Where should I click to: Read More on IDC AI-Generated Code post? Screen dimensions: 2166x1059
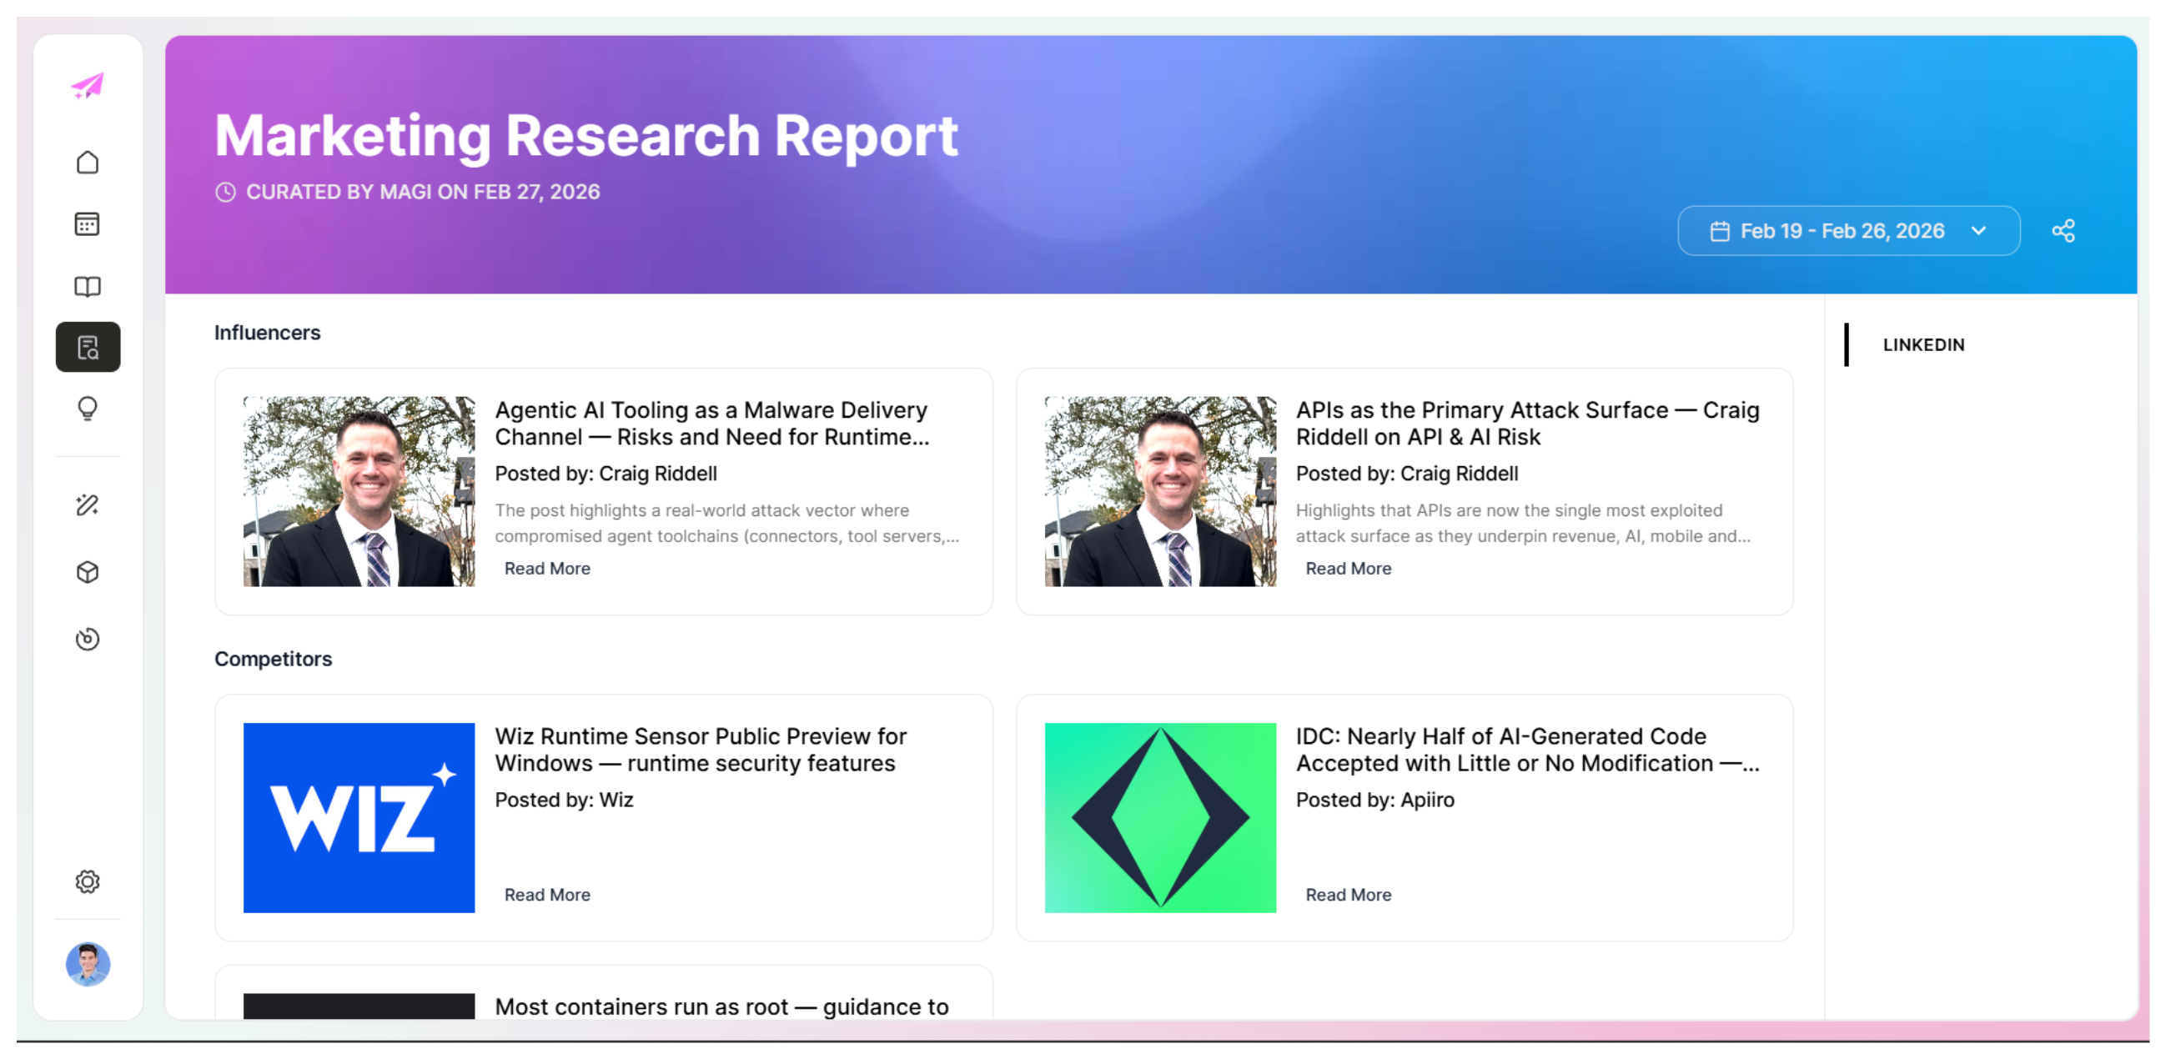tap(1347, 894)
